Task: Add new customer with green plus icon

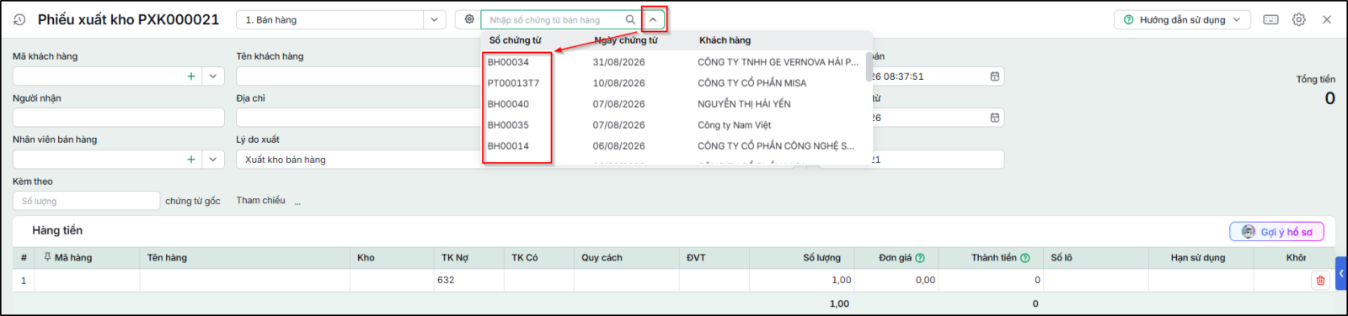Action: click(x=191, y=76)
